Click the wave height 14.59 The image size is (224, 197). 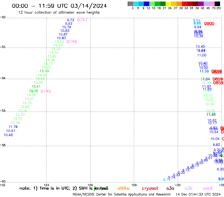coord(38,82)
